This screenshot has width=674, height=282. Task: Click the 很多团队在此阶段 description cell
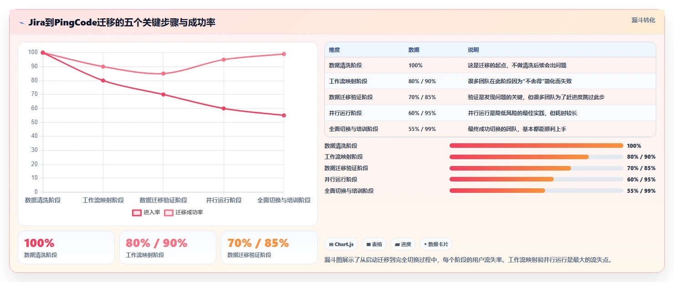click(x=520, y=81)
